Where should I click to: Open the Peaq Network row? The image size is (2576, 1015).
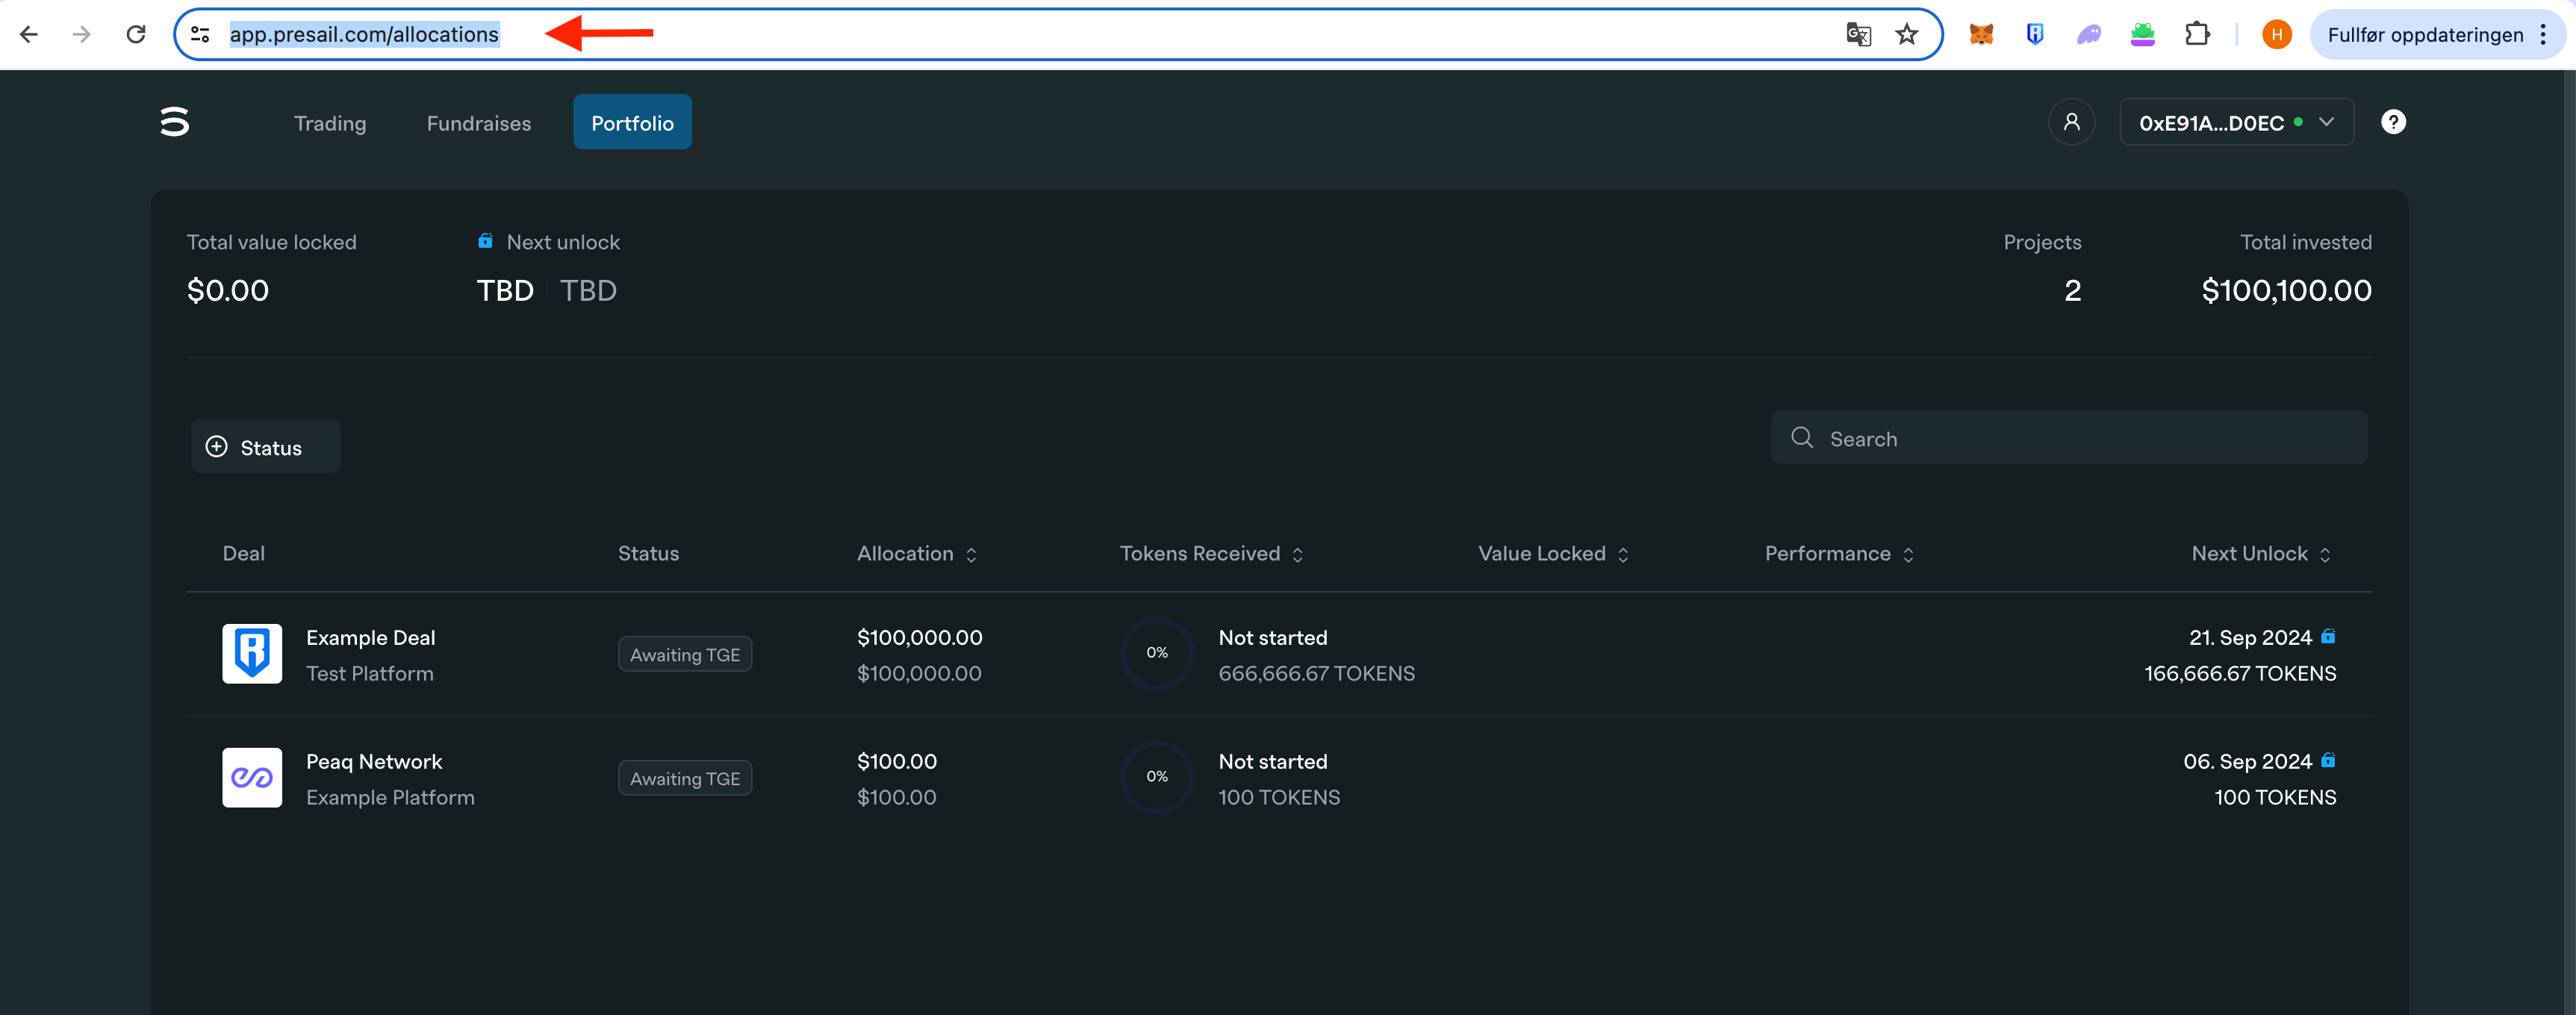pos(1279,778)
